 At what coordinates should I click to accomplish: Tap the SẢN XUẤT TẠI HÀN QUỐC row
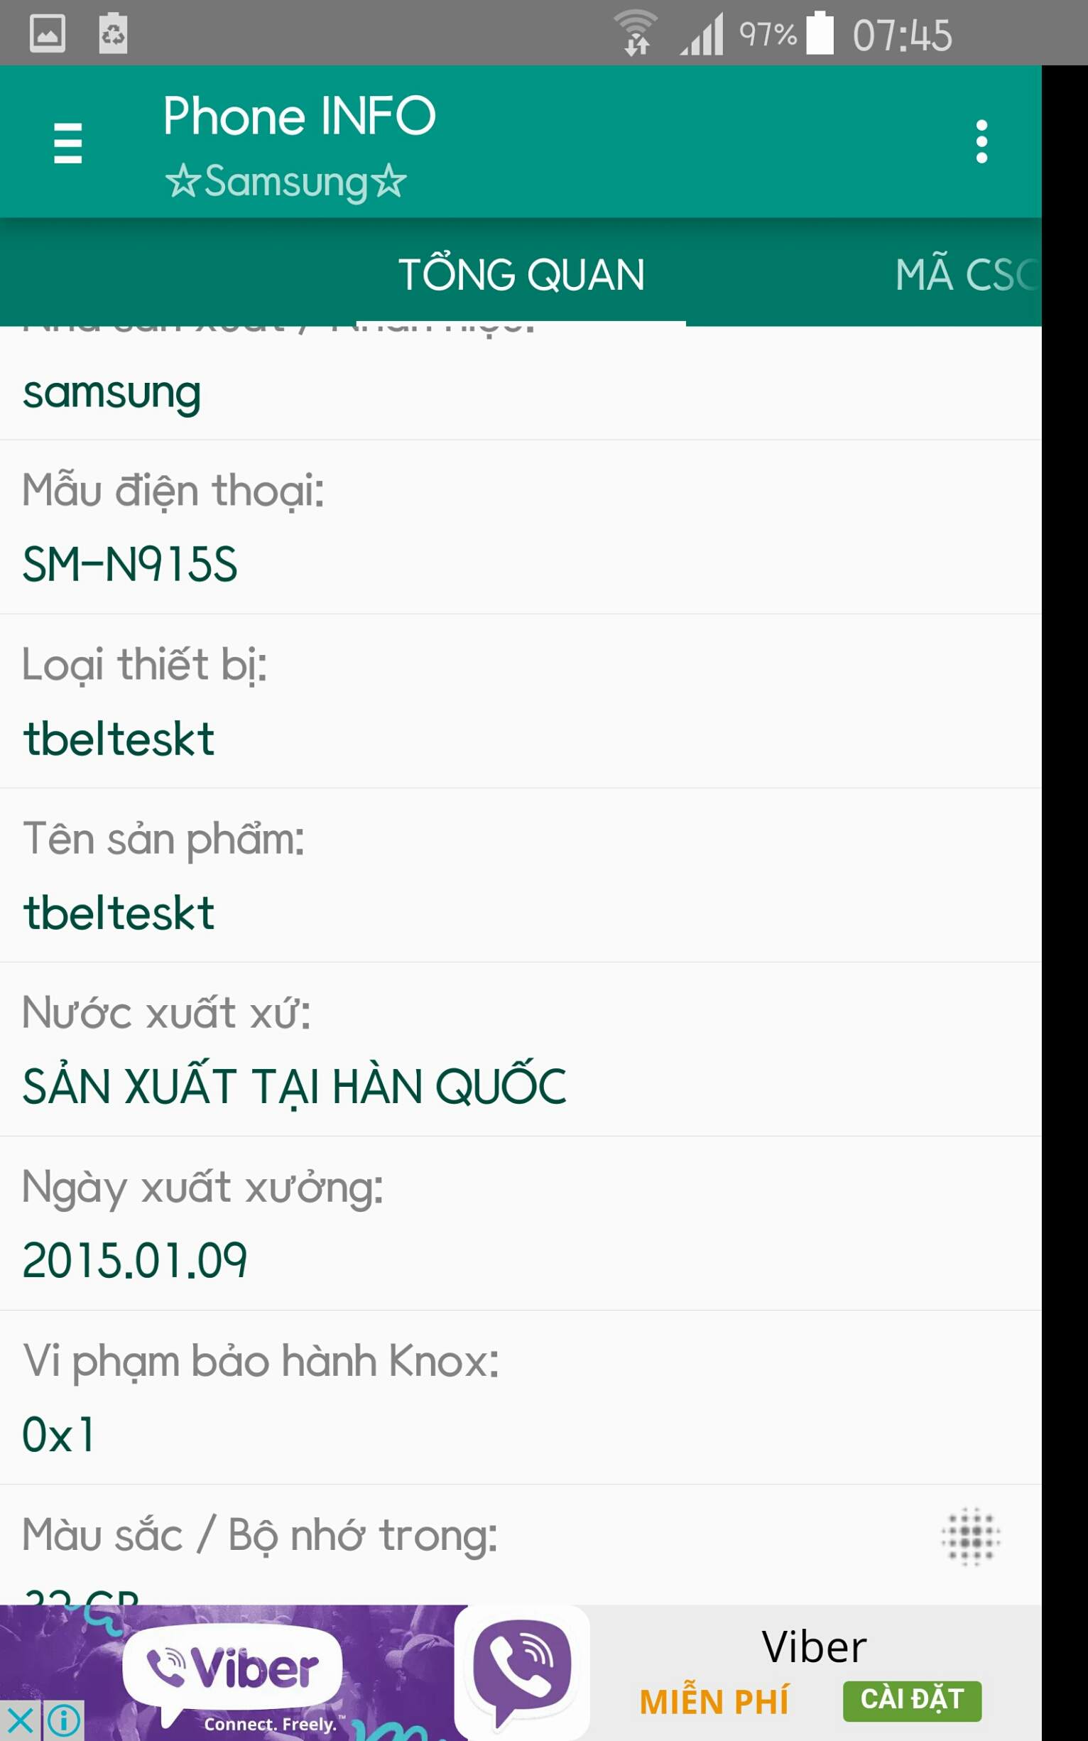click(521, 1049)
